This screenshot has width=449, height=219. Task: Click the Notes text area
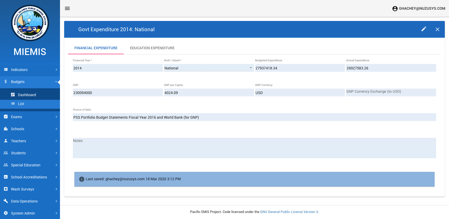point(254,148)
